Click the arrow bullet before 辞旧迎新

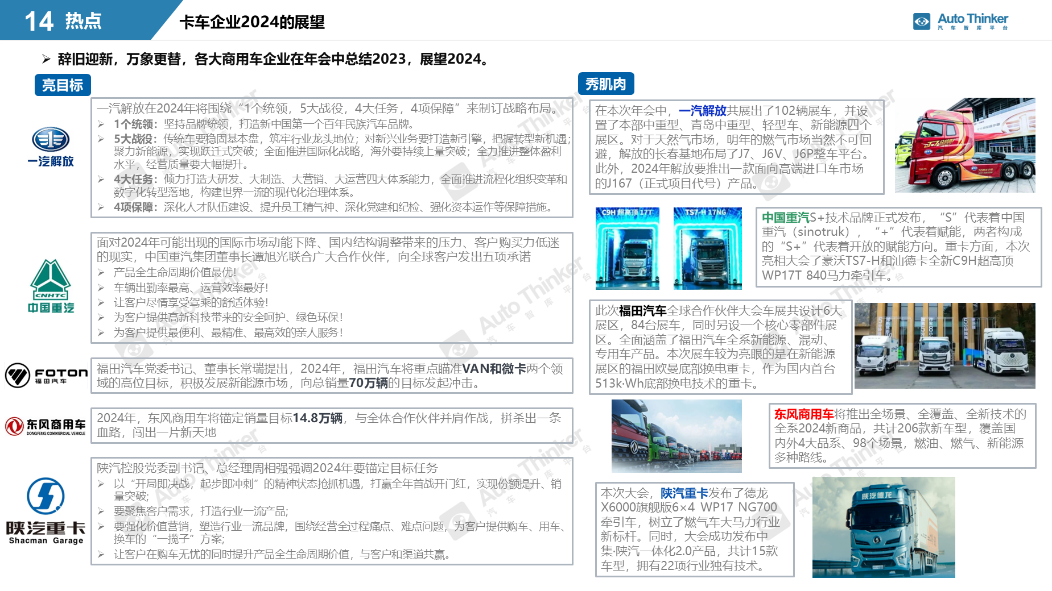click(46, 59)
